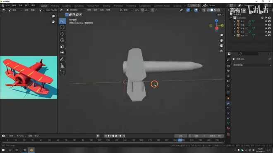Viewport: 273px width, 153px height.
Task: Click the image editor pan hand icon
Action: click(x=53, y=21)
